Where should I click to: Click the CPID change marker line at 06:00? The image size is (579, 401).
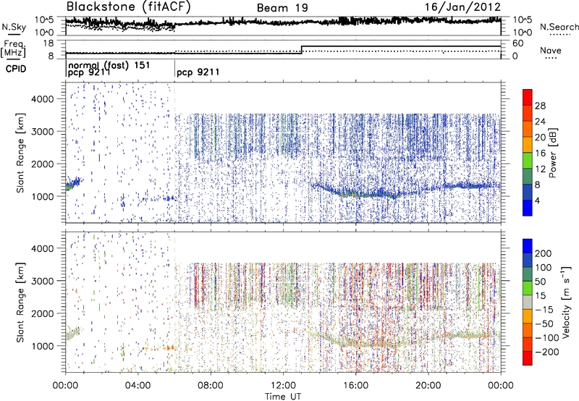(174, 69)
